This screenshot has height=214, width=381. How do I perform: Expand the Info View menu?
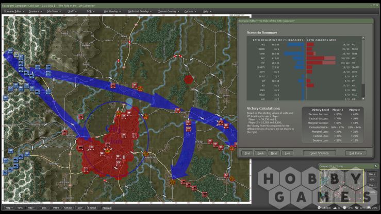tap(54, 11)
